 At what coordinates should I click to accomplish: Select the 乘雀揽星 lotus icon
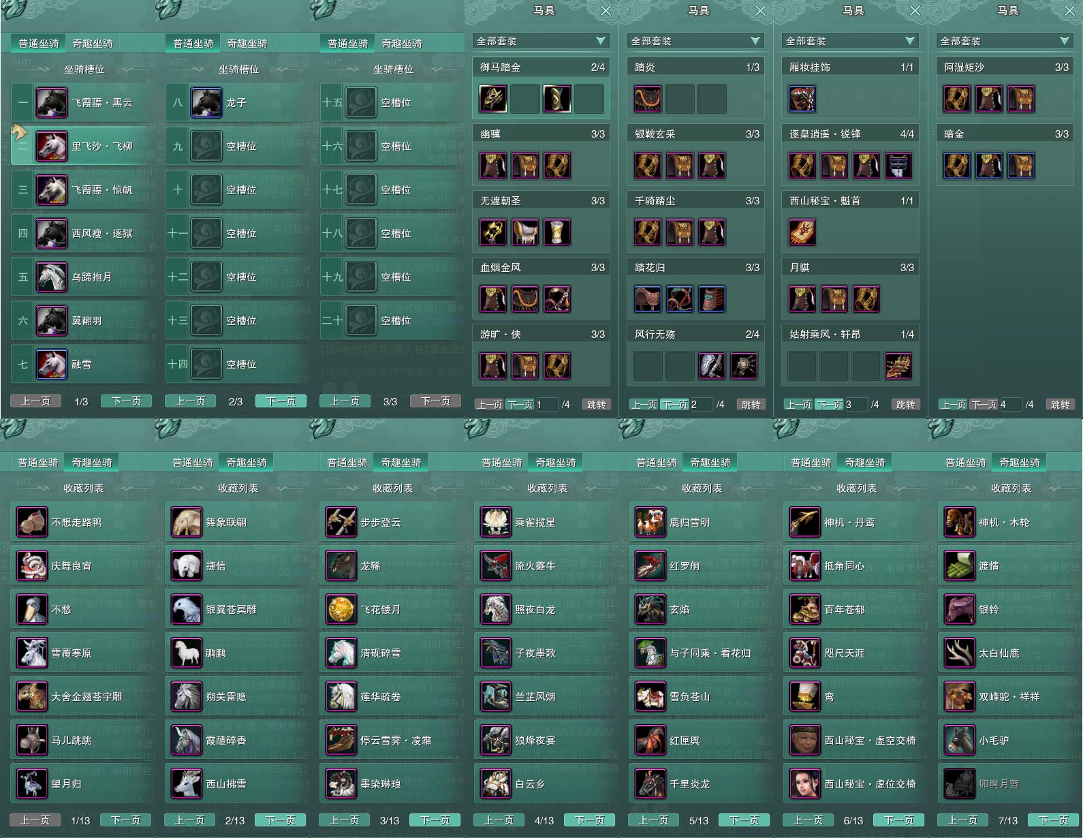496,522
